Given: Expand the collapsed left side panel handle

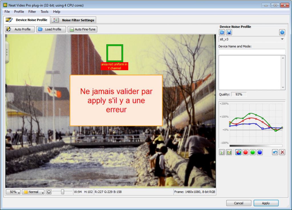Looking at the screenshot, I should tap(7, 52).
